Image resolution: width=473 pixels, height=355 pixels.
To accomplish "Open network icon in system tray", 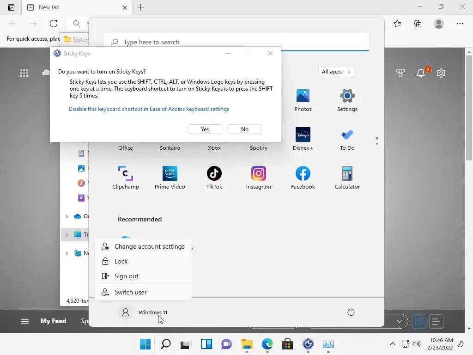I will point(406,344).
